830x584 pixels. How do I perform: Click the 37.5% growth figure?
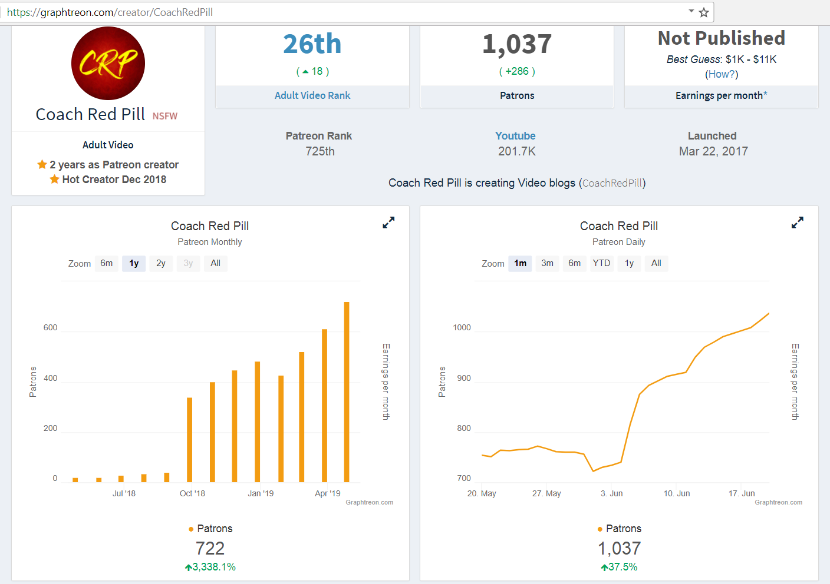point(620,567)
